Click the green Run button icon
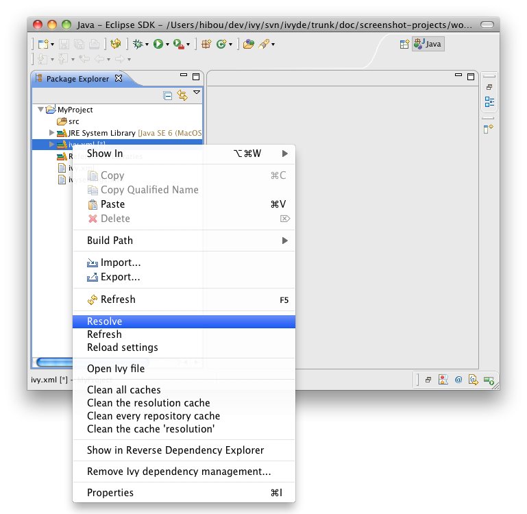Screen dimensions: 527x514 tap(158, 44)
